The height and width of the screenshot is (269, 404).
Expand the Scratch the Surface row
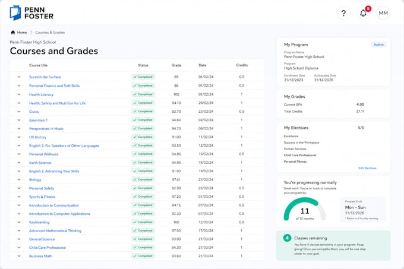(x=19, y=77)
